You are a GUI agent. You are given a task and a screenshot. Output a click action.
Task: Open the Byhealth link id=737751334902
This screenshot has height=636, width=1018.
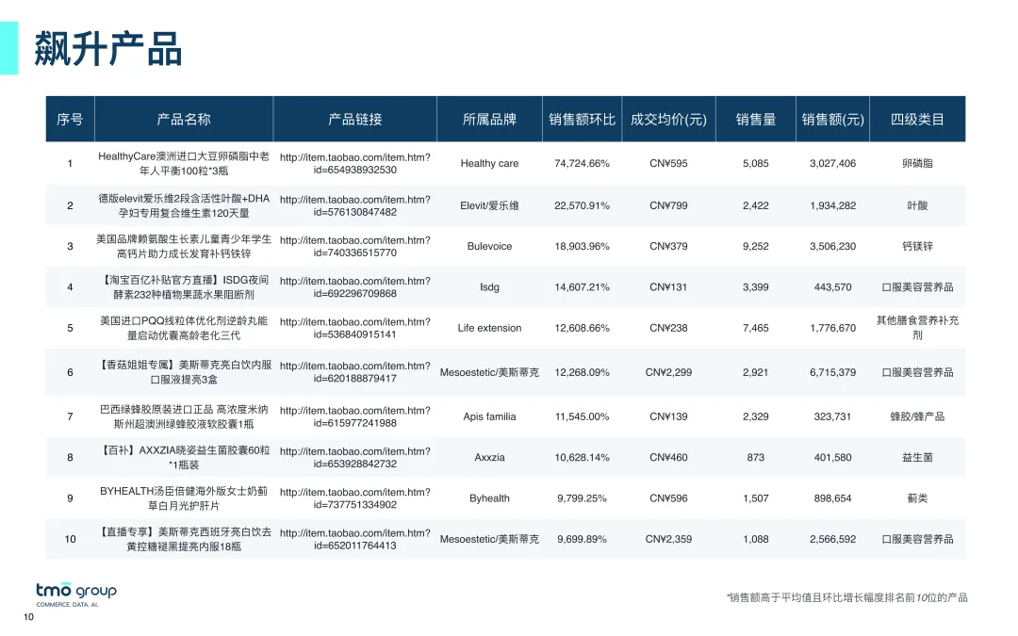pyautogui.click(x=355, y=498)
